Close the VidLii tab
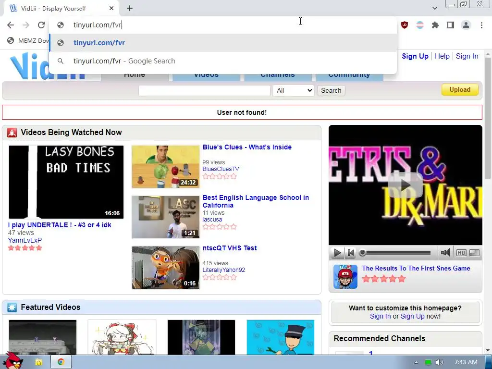Image resolution: width=492 pixels, height=369 pixels. [x=111, y=9]
